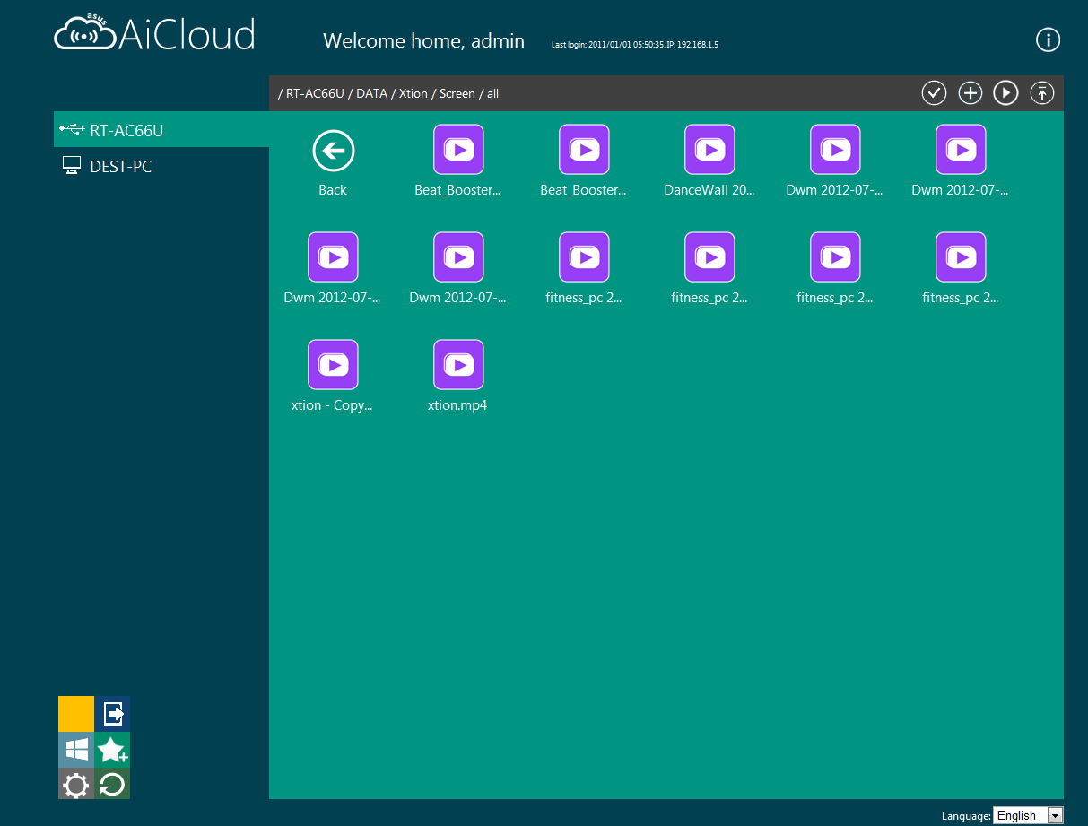Click Xtion in the path breadcrumb
The width and height of the screenshot is (1088, 826).
[x=413, y=93]
